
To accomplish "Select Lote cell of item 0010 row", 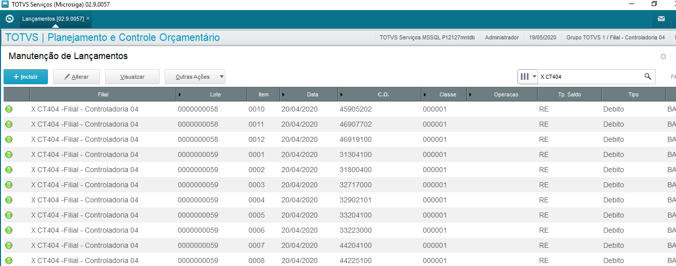I will (x=198, y=109).
